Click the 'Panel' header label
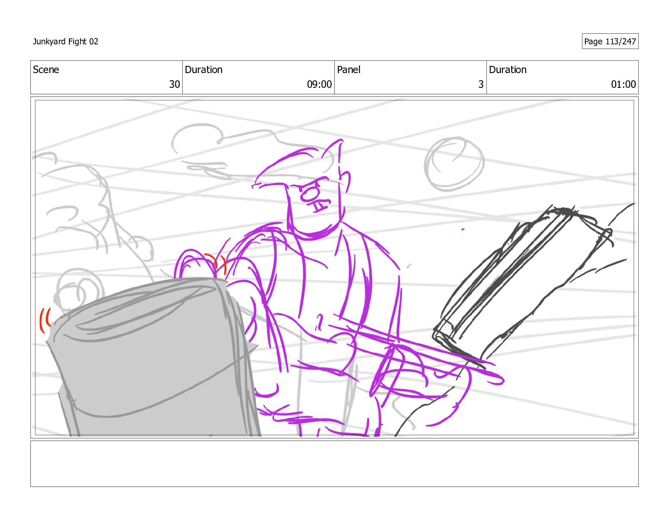Viewport: 670px width, 517px height. coord(349,70)
